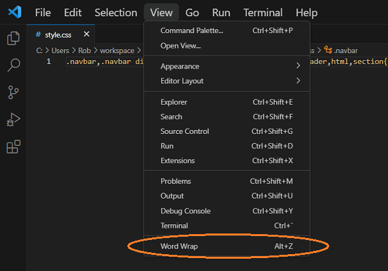The width and height of the screenshot is (388, 271).
Task: Select Explorer in the View menu
Action: (227, 102)
